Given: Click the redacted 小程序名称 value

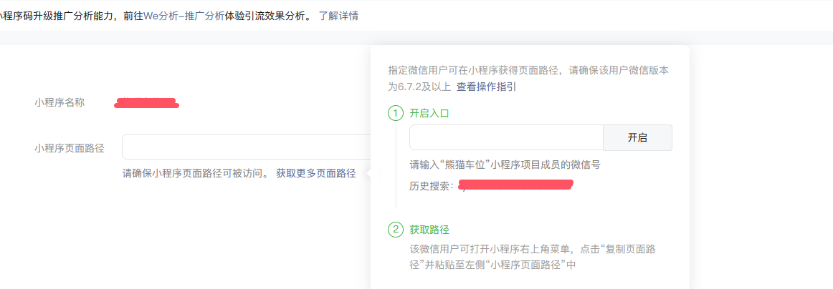Looking at the screenshot, I should click(147, 103).
